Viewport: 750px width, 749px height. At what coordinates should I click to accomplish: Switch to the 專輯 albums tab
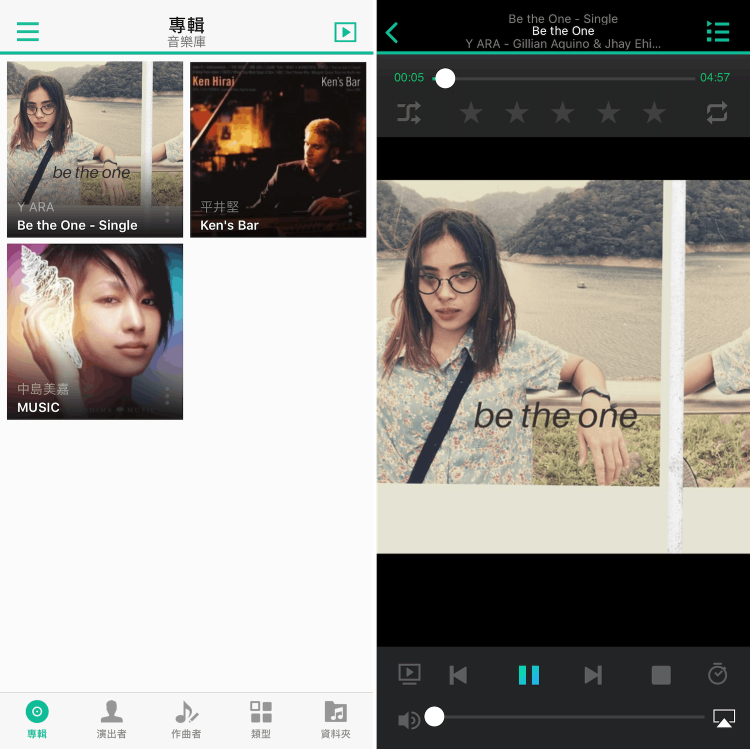click(37, 719)
